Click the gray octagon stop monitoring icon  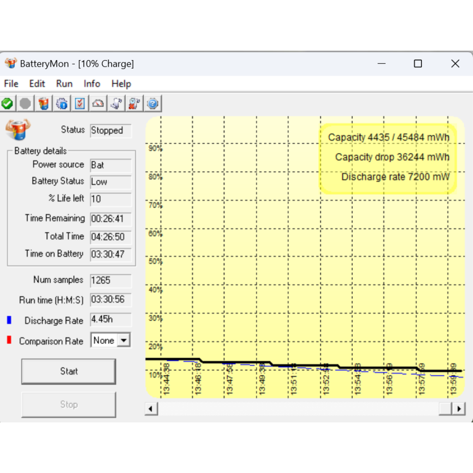point(26,103)
